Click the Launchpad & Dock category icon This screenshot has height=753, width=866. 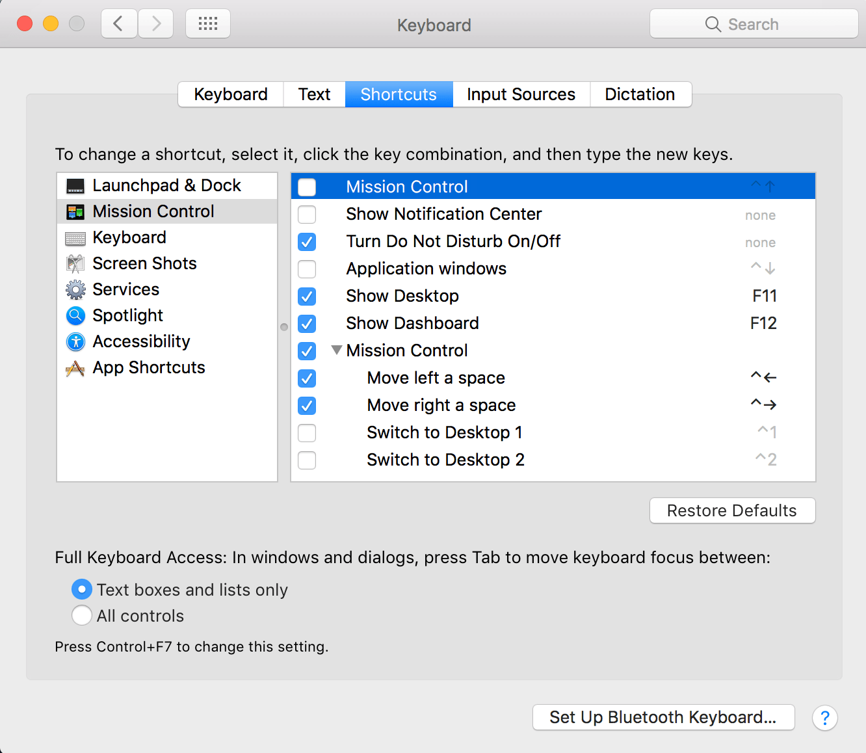click(x=75, y=186)
